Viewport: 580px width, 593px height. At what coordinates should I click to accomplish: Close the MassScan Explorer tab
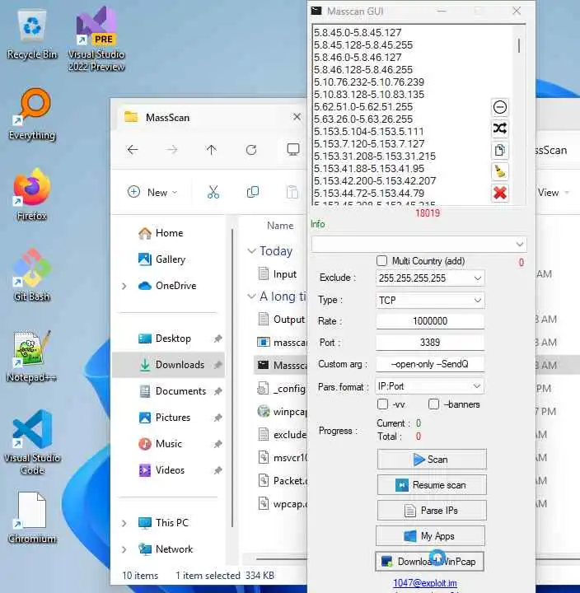point(297,117)
